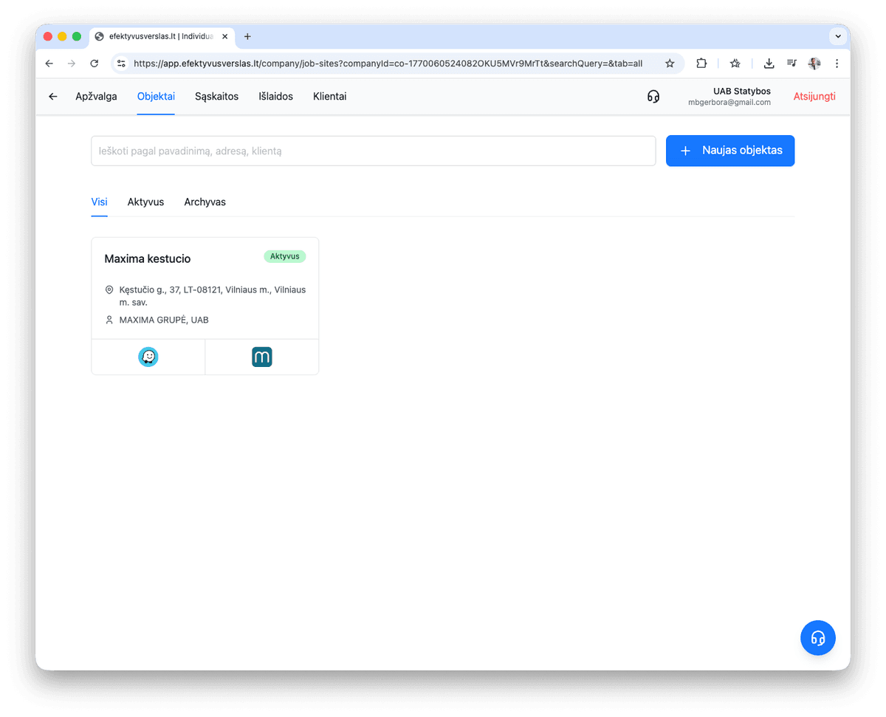
Task: Open the Chrome three-dot menu
Action: pyautogui.click(x=837, y=64)
